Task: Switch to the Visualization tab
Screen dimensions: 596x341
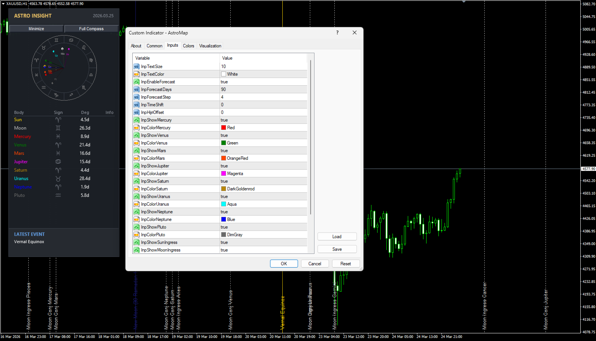Action: [x=210, y=46]
